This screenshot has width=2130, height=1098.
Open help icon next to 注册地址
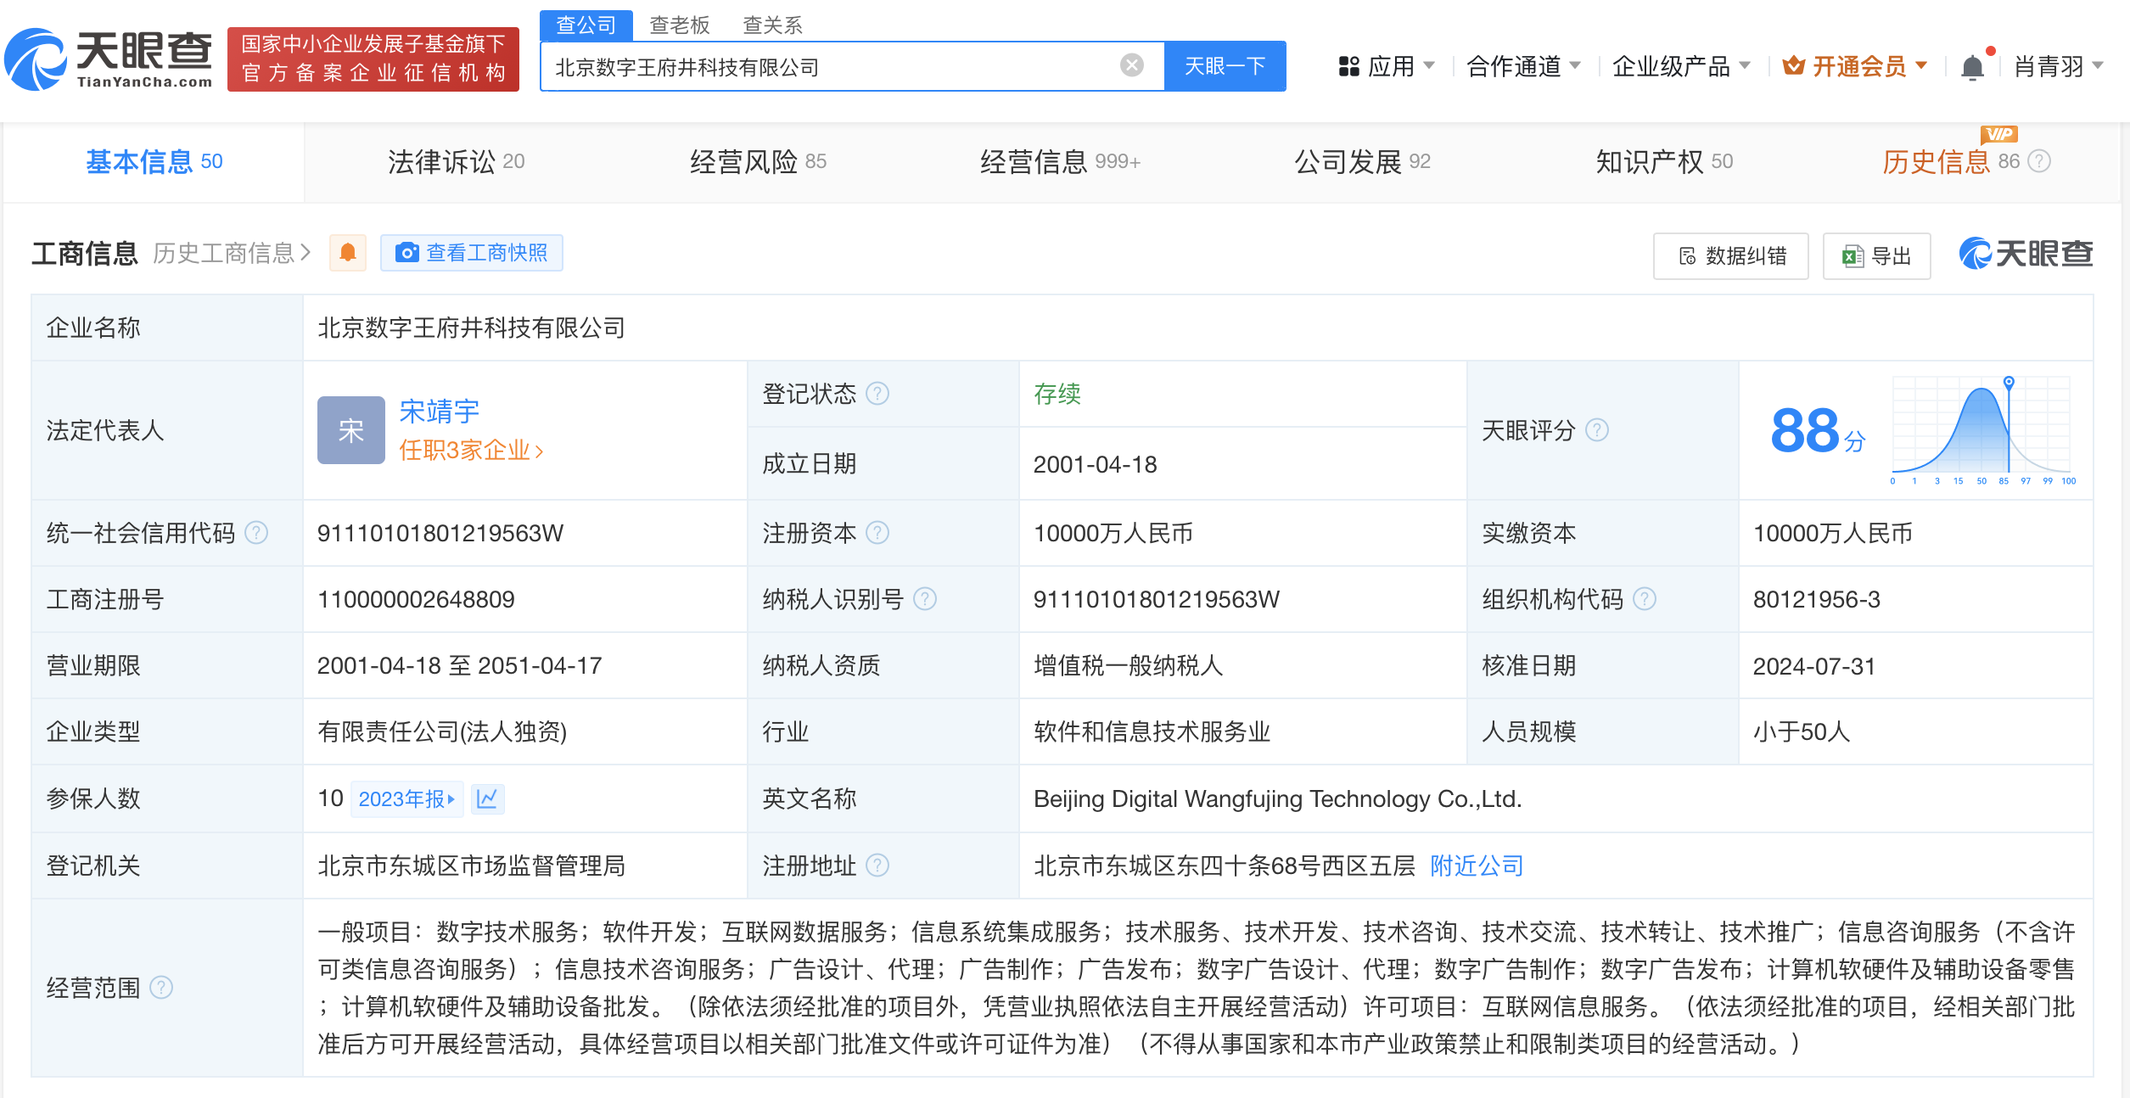point(877,866)
